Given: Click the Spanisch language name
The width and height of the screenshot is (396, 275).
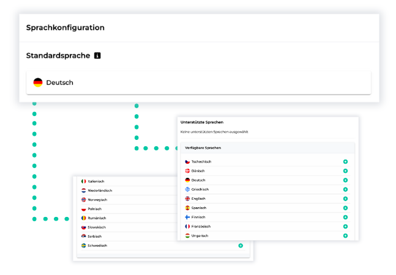Looking at the screenshot, I should (199, 208).
